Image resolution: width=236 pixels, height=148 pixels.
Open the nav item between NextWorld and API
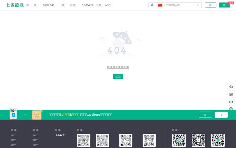99,5
